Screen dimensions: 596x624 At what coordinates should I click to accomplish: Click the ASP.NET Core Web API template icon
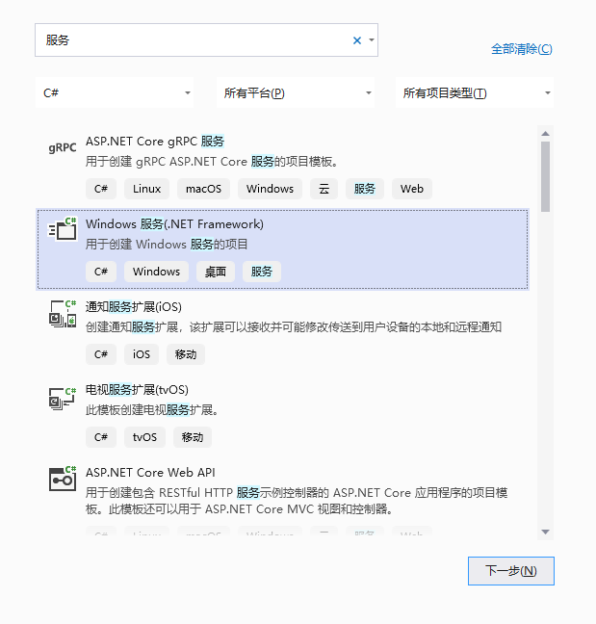pyautogui.click(x=63, y=479)
